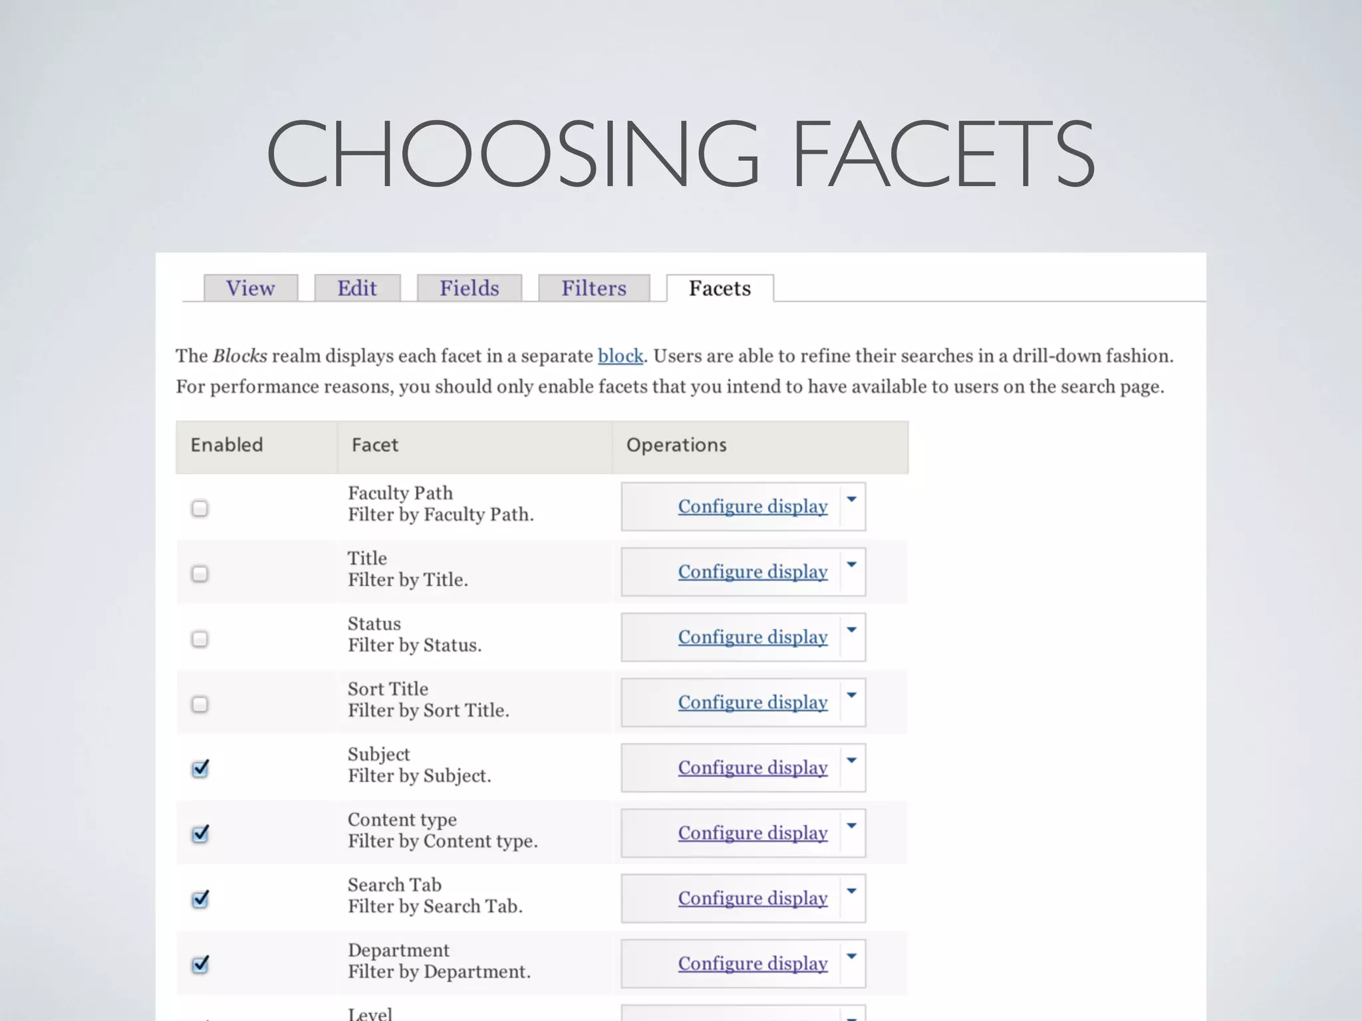This screenshot has width=1362, height=1021.
Task: Open the Fields tab
Action: tap(470, 288)
